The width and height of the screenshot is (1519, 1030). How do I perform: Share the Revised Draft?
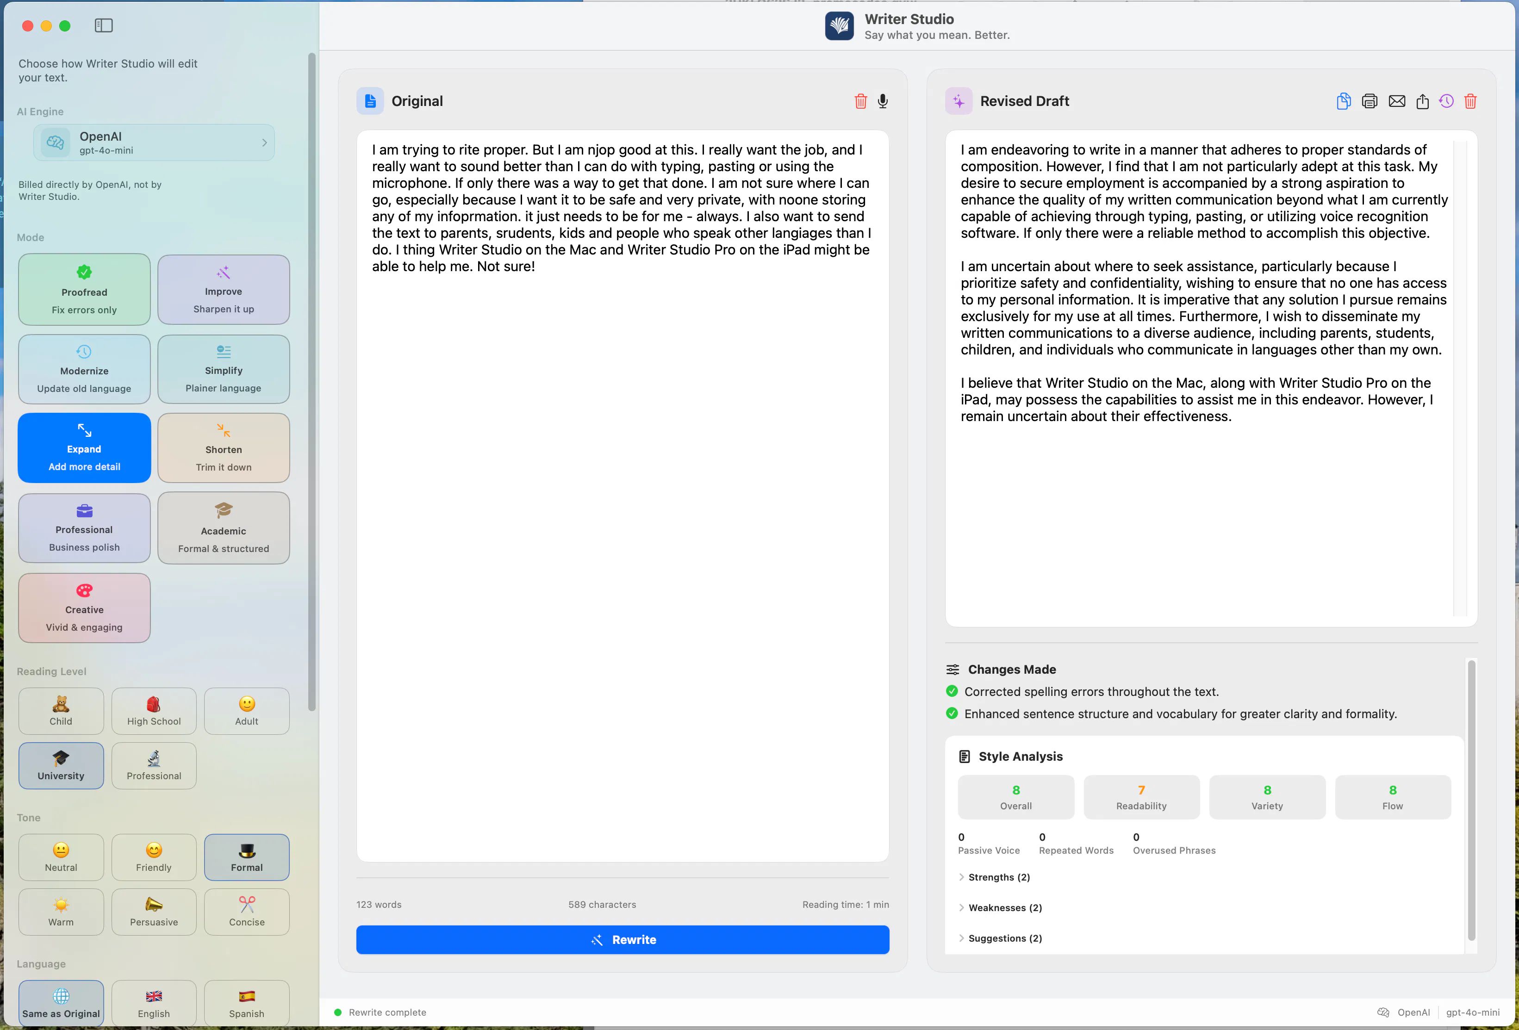[1422, 101]
